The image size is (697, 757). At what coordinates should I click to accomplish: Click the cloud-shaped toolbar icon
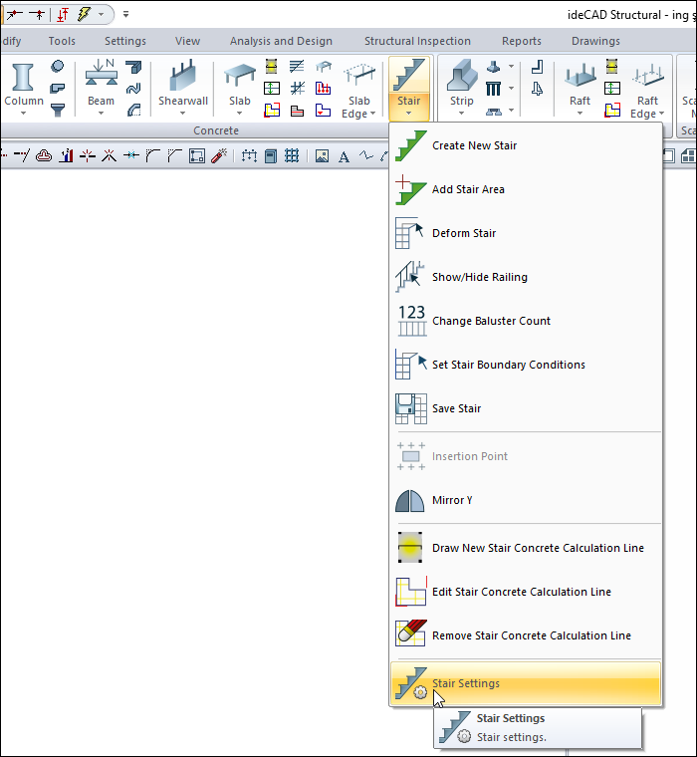[44, 156]
